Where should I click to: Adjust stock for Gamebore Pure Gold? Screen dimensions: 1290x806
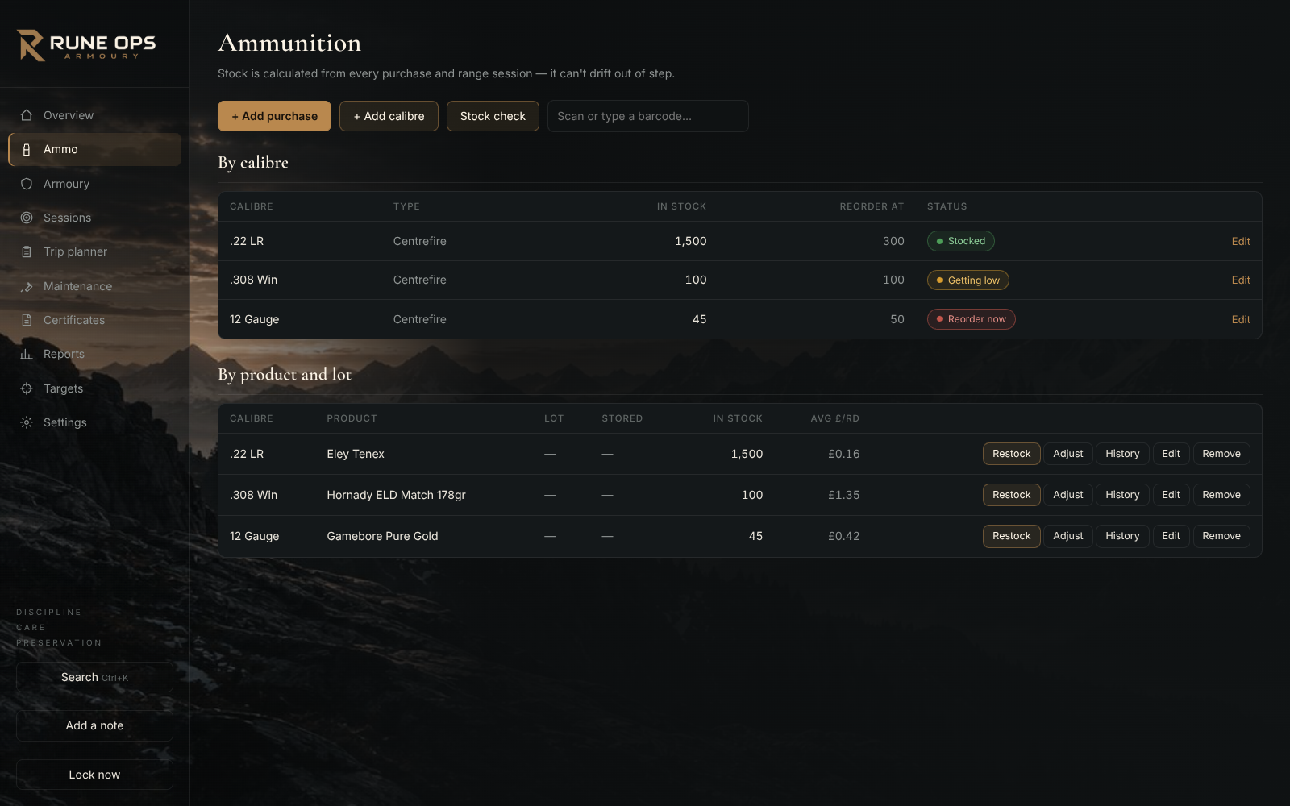pyautogui.click(x=1067, y=536)
